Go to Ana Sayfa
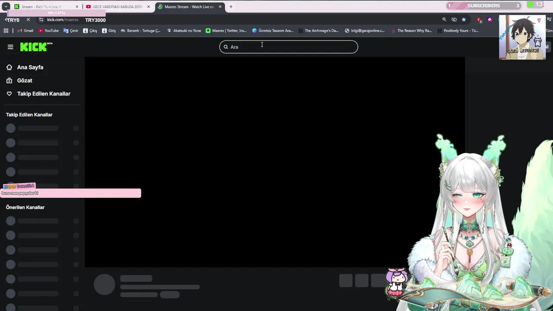The image size is (553, 311). tap(25, 67)
